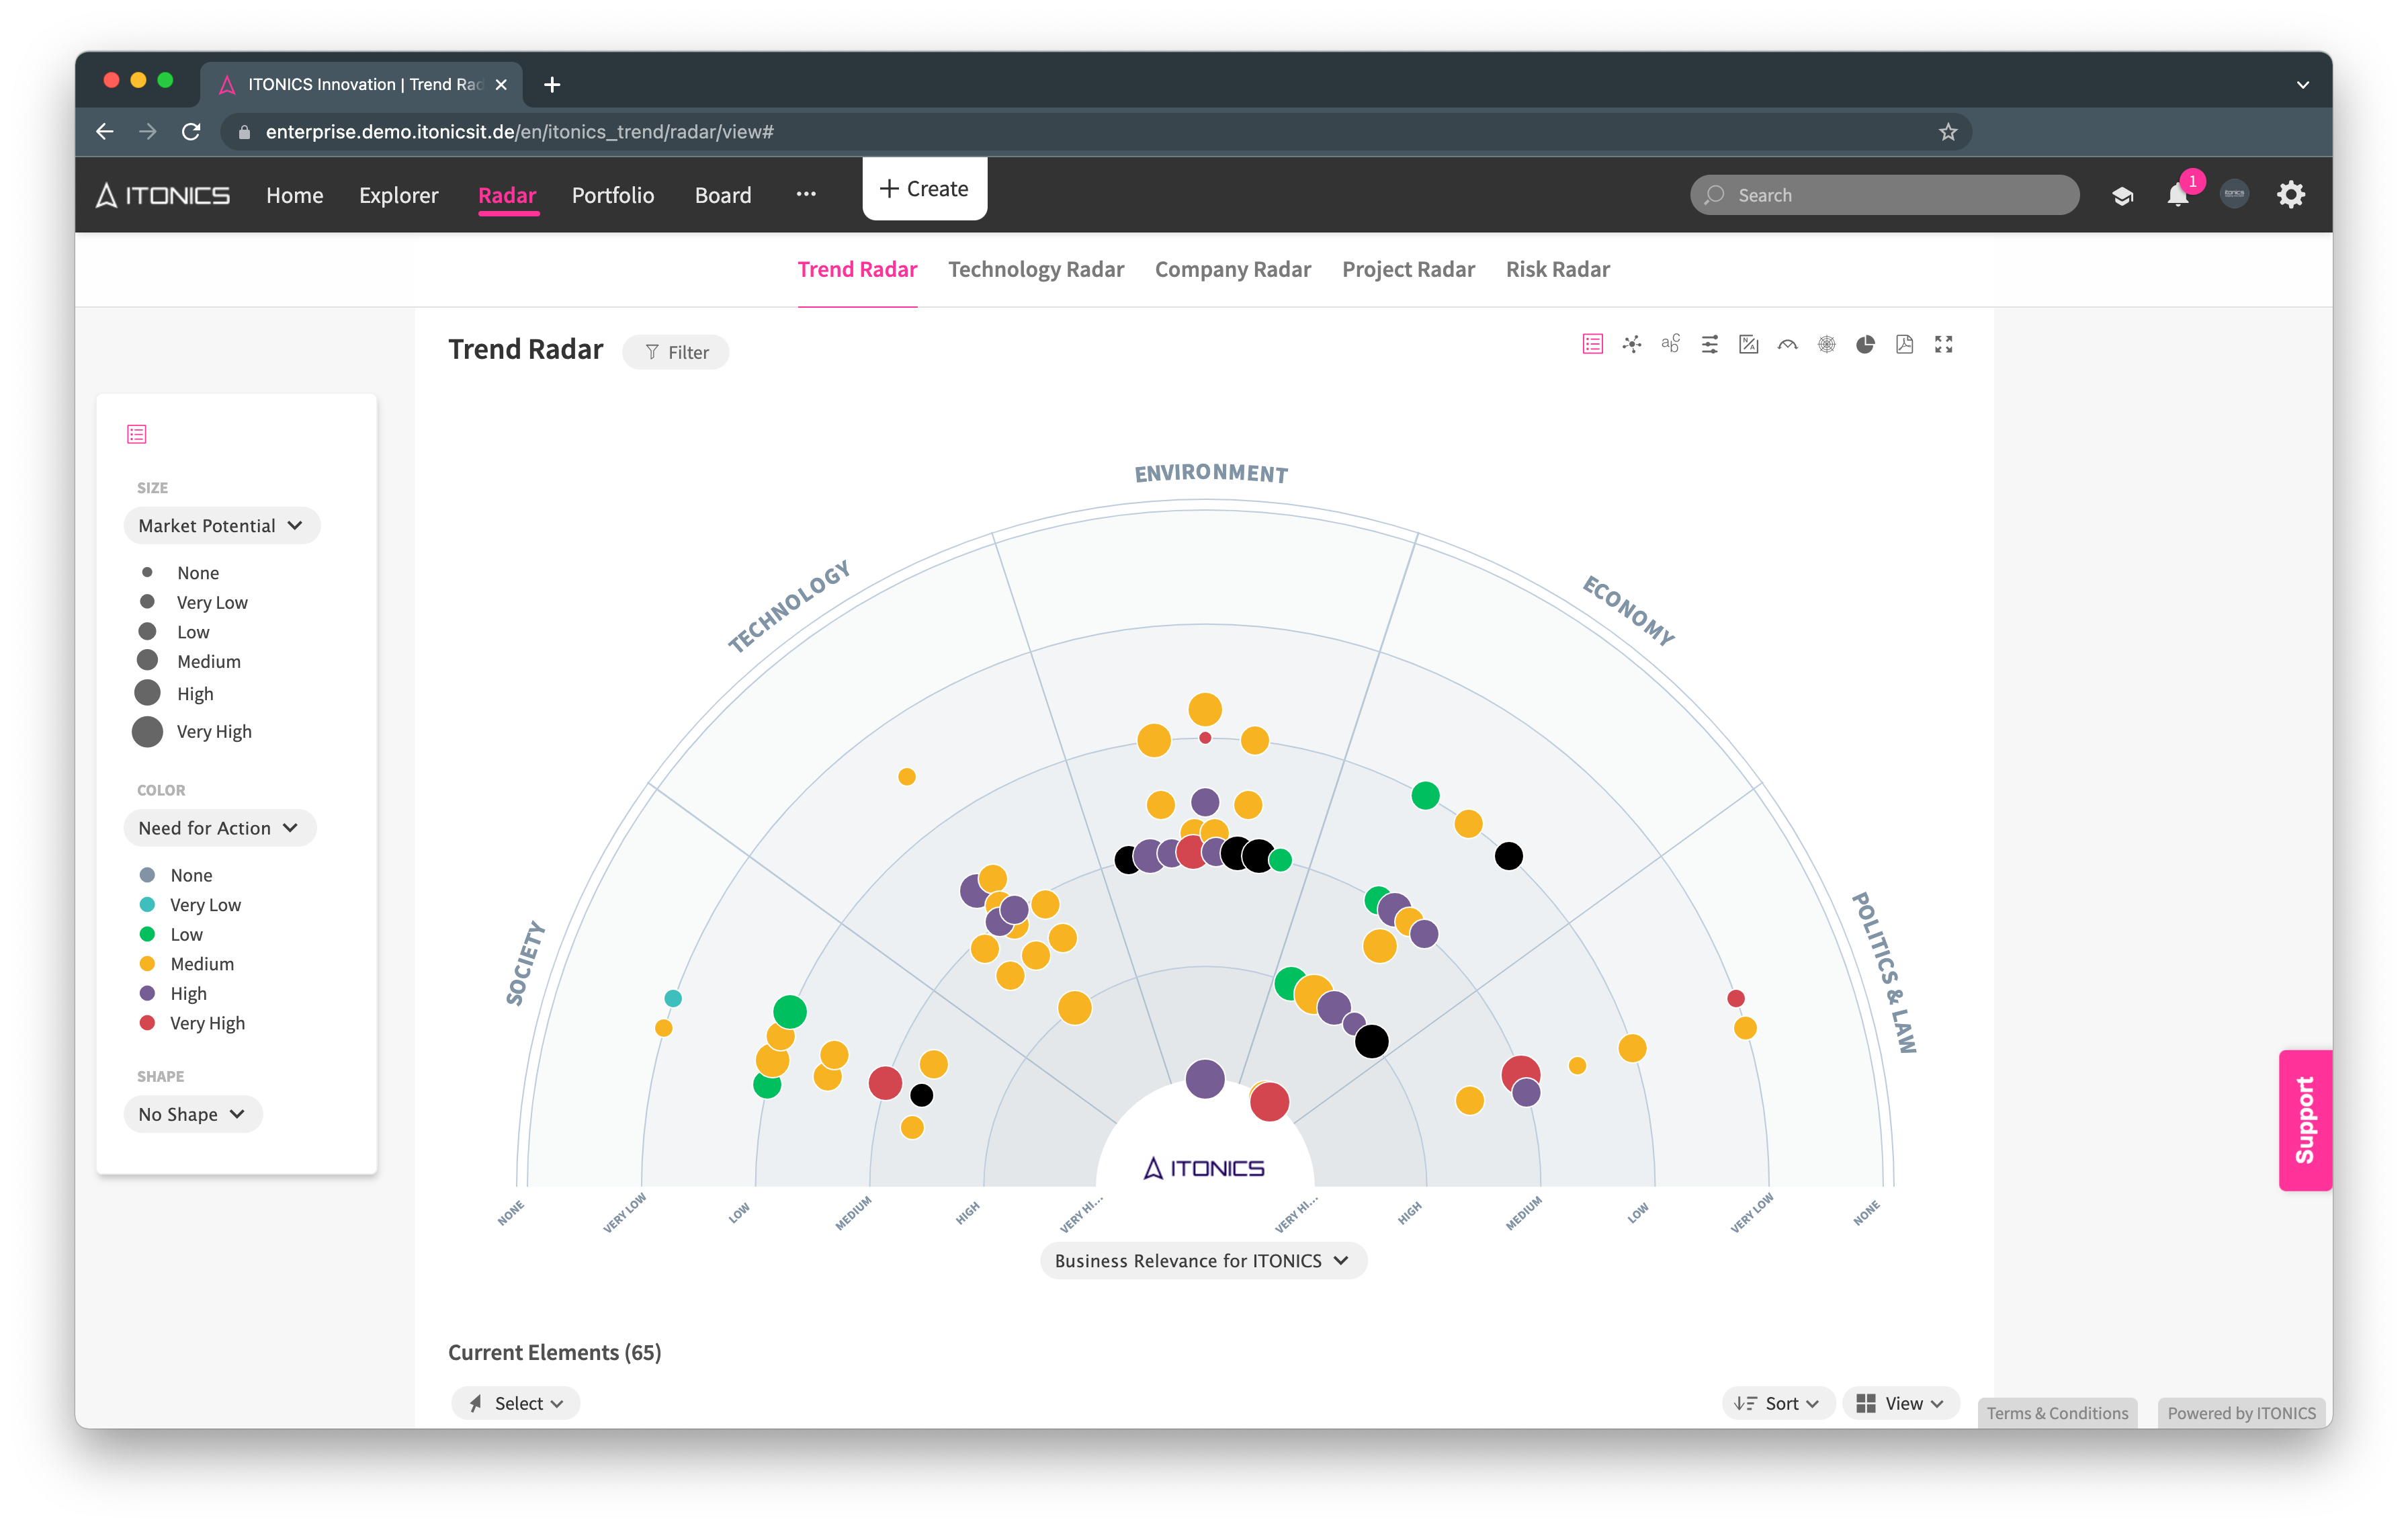Enter fullscreen with the expand arrows icon
Image resolution: width=2408 pixels, height=1528 pixels.
[x=1944, y=344]
